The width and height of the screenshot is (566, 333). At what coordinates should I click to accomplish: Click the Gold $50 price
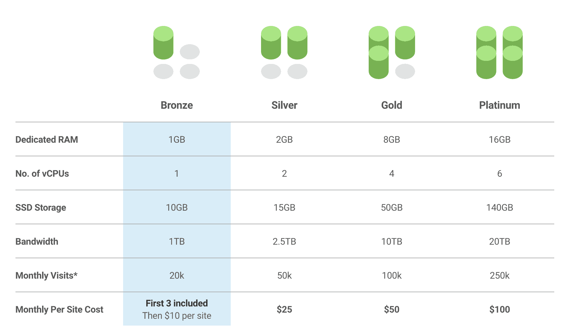point(392,310)
